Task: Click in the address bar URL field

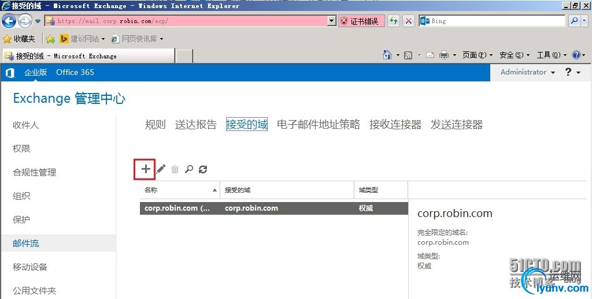Action: click(x=186, y=21)
